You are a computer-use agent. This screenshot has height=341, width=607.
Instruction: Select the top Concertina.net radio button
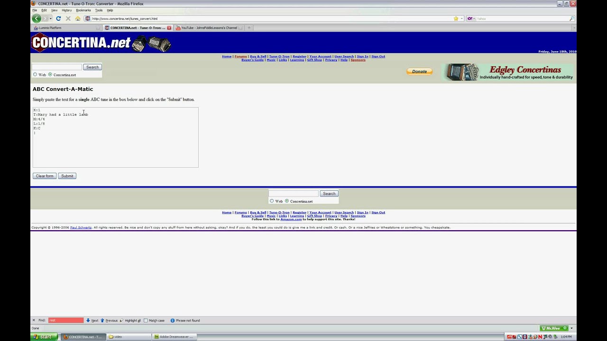(50, 75)
